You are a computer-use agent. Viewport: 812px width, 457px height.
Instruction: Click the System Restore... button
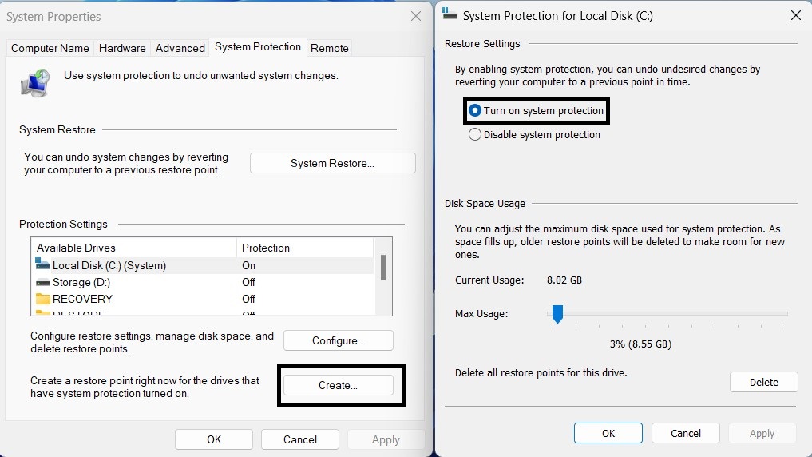click(332, 163)
